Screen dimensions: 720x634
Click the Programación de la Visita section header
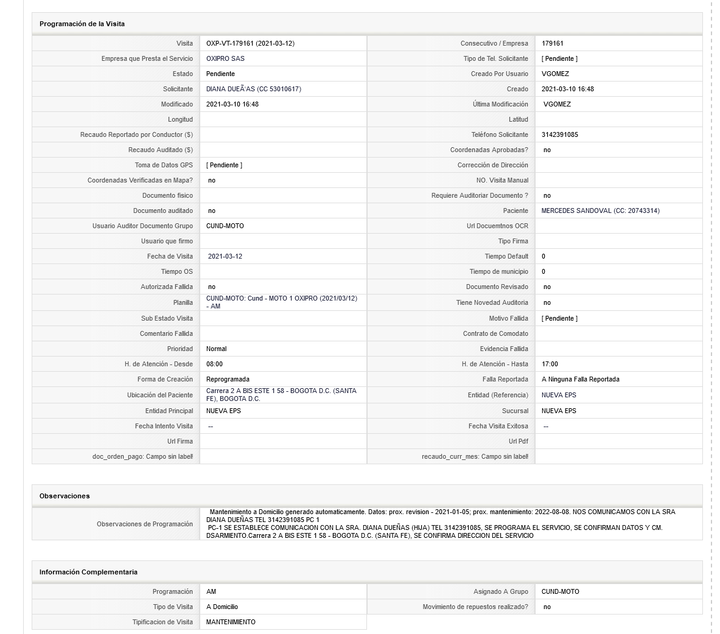point(367,24)
